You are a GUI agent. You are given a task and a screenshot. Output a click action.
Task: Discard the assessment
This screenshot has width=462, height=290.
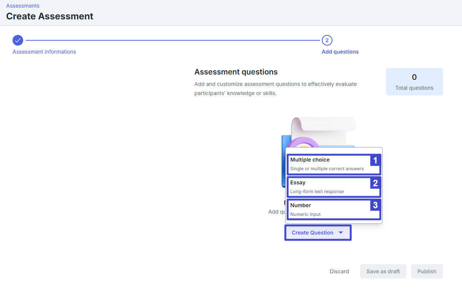click(x=339, y=271)
